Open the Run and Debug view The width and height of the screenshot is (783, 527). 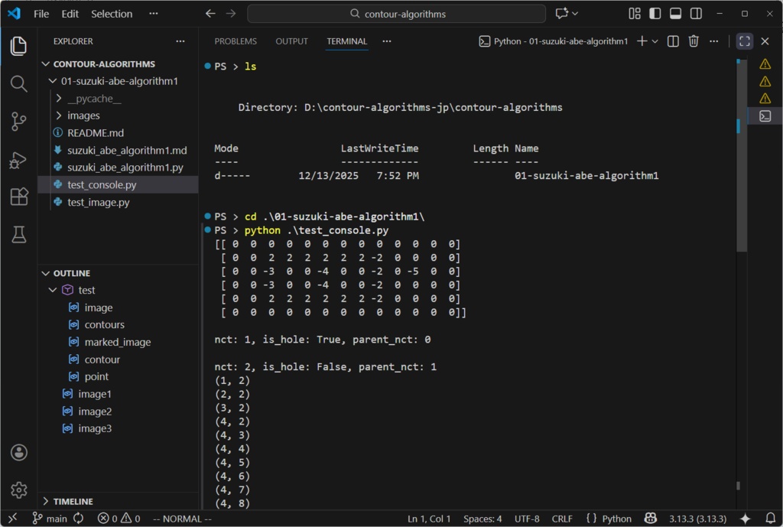pos(18,160)
